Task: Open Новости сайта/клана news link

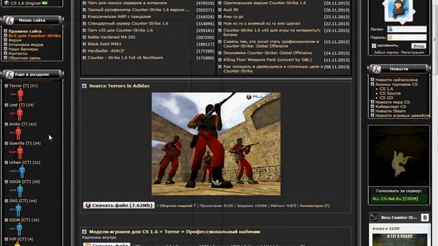Action: pyautogui.click(x=396, y=80)
